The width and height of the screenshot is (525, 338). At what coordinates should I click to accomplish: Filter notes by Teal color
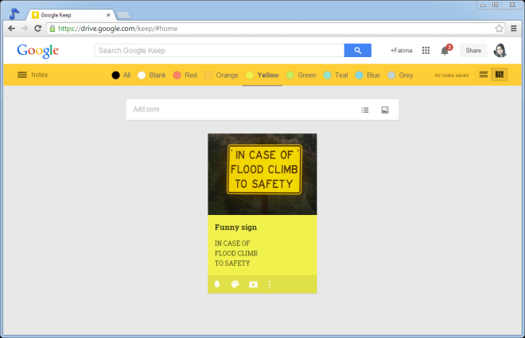[x=336, y=75]
